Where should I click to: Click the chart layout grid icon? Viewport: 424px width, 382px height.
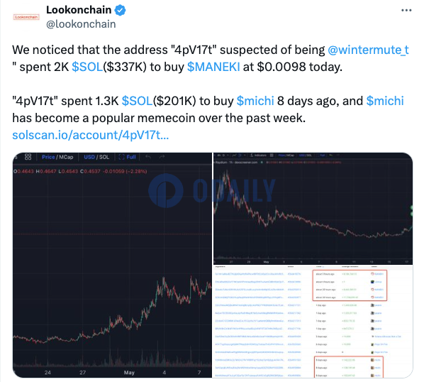(x=28, y=157)
